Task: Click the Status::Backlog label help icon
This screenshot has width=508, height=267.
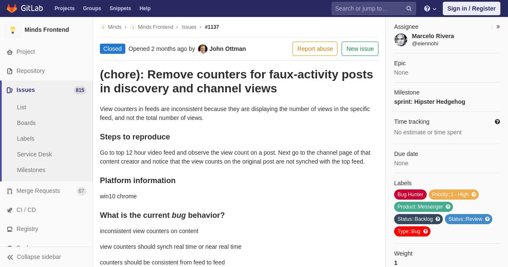Action: click(x=438, y=219)
